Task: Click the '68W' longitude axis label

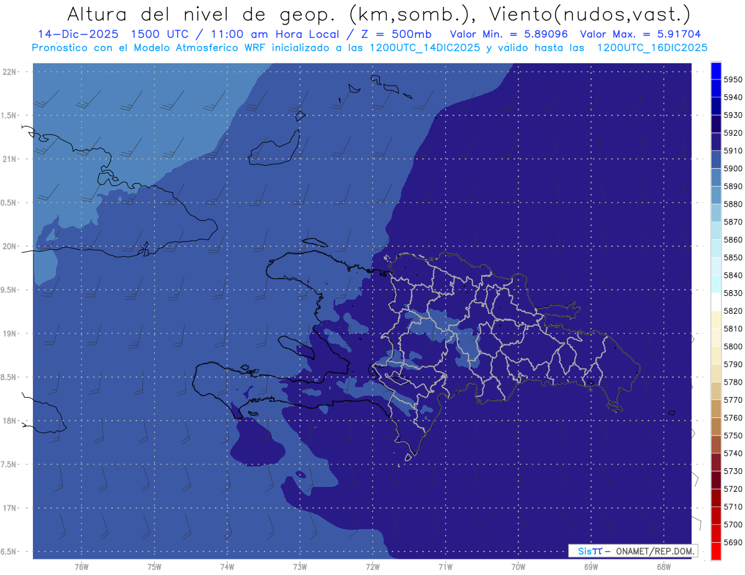Action: tap(664, 567)
